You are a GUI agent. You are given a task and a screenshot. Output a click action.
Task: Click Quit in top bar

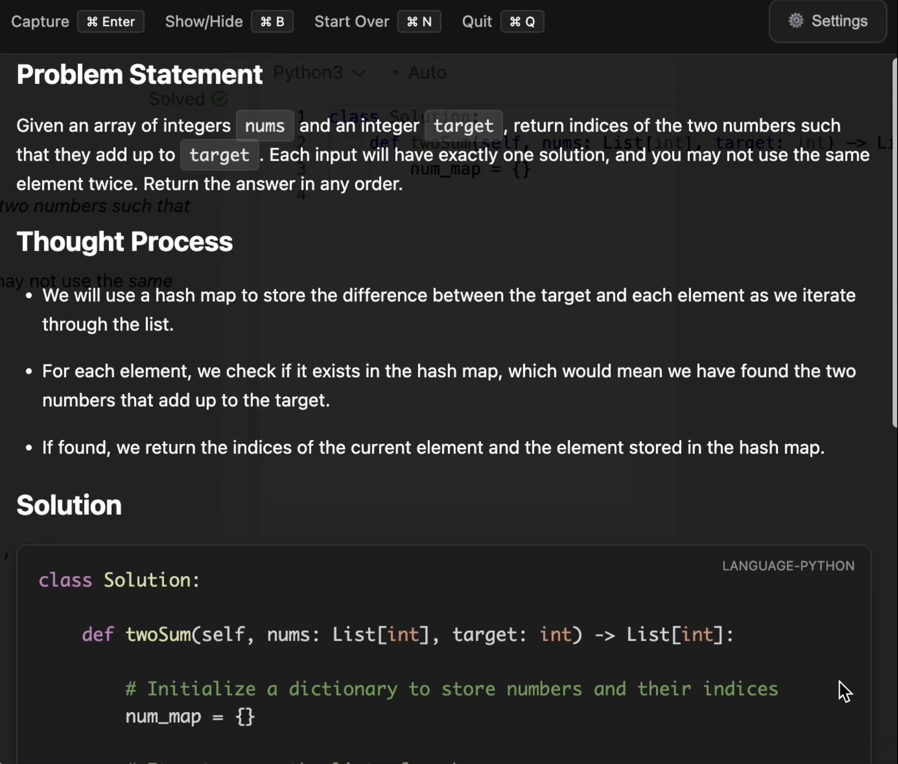[476, 22]
